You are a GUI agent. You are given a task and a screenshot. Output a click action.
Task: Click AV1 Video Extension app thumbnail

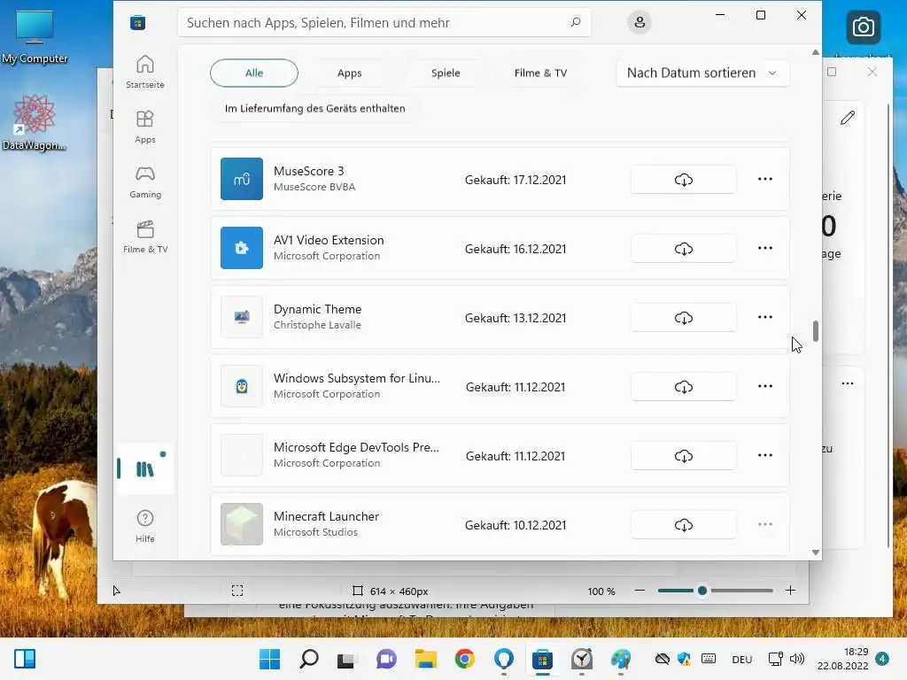point(242,248)
